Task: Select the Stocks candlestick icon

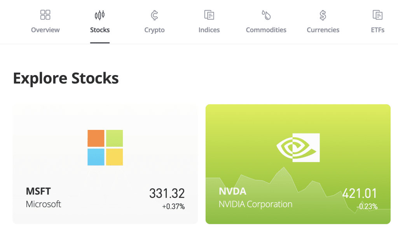Action: [99, 14]
